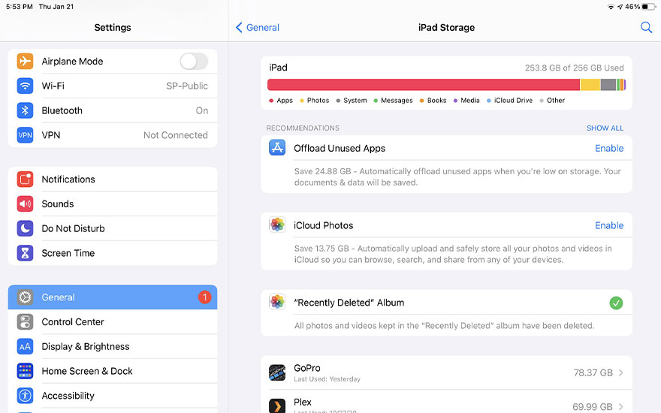
Task: Tap the Photos icon beside Recently Deleted Album
Action: 277,302
